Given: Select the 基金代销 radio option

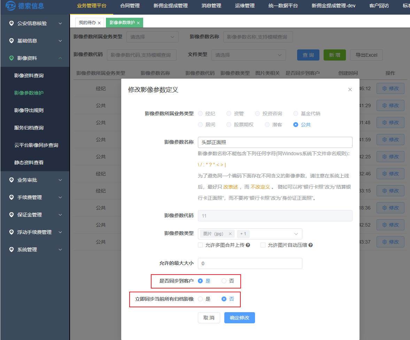Looking at the screenshot, I should coord(296,113).
